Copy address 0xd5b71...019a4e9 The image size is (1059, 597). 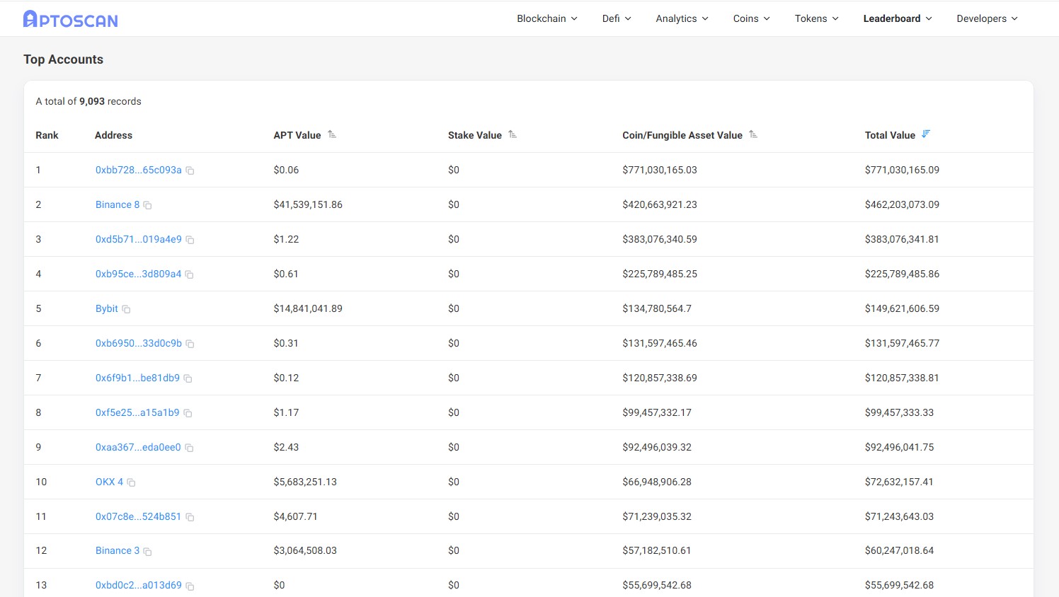pyautogui.click(x=190, y=240)
